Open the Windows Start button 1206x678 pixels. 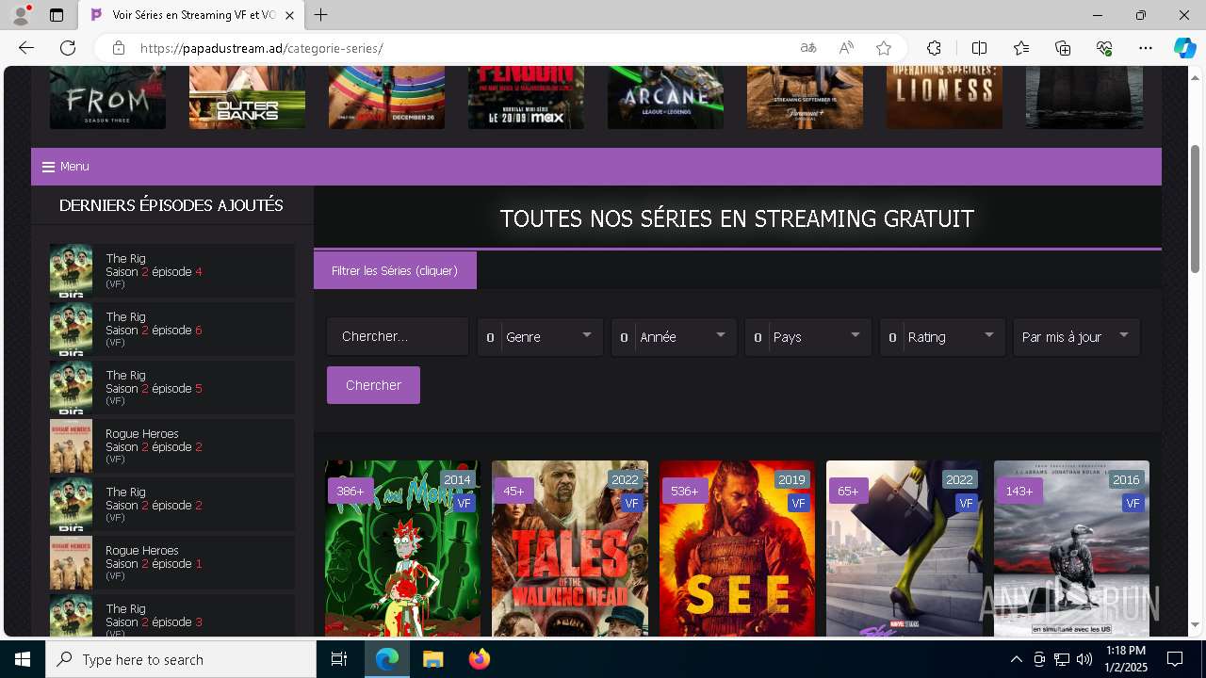pos(23,659)
